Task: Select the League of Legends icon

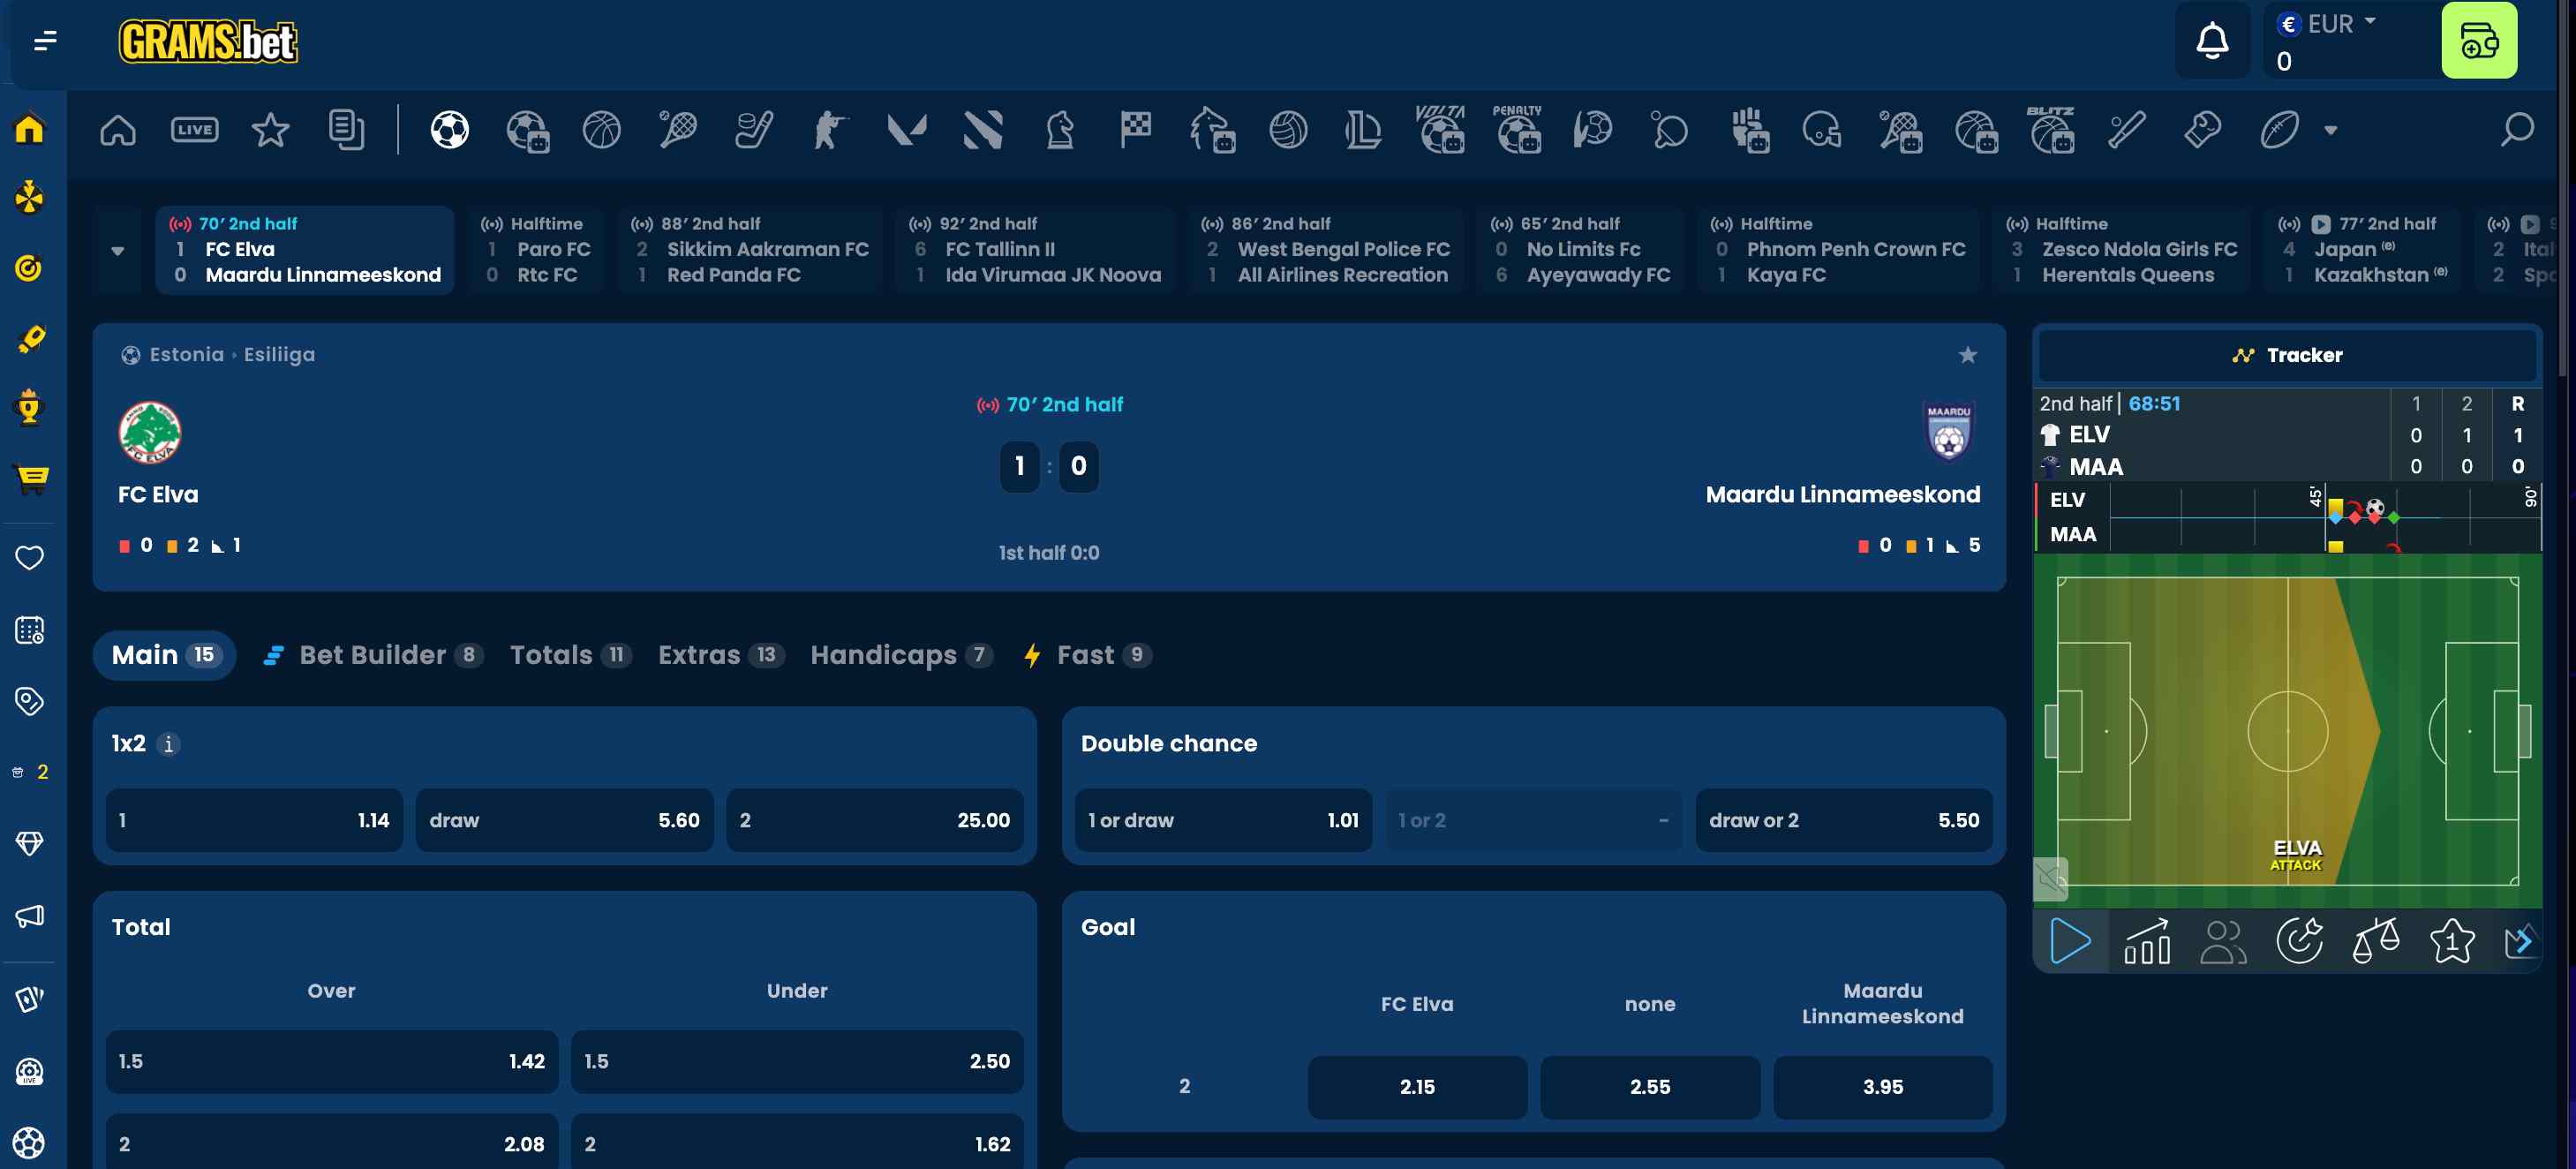Action: pos(1363,130)
